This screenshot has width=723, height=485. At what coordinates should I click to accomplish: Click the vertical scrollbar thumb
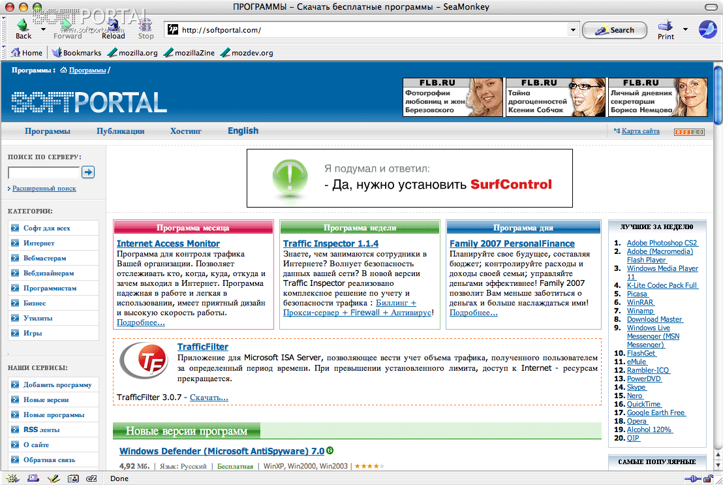(718, 95)
